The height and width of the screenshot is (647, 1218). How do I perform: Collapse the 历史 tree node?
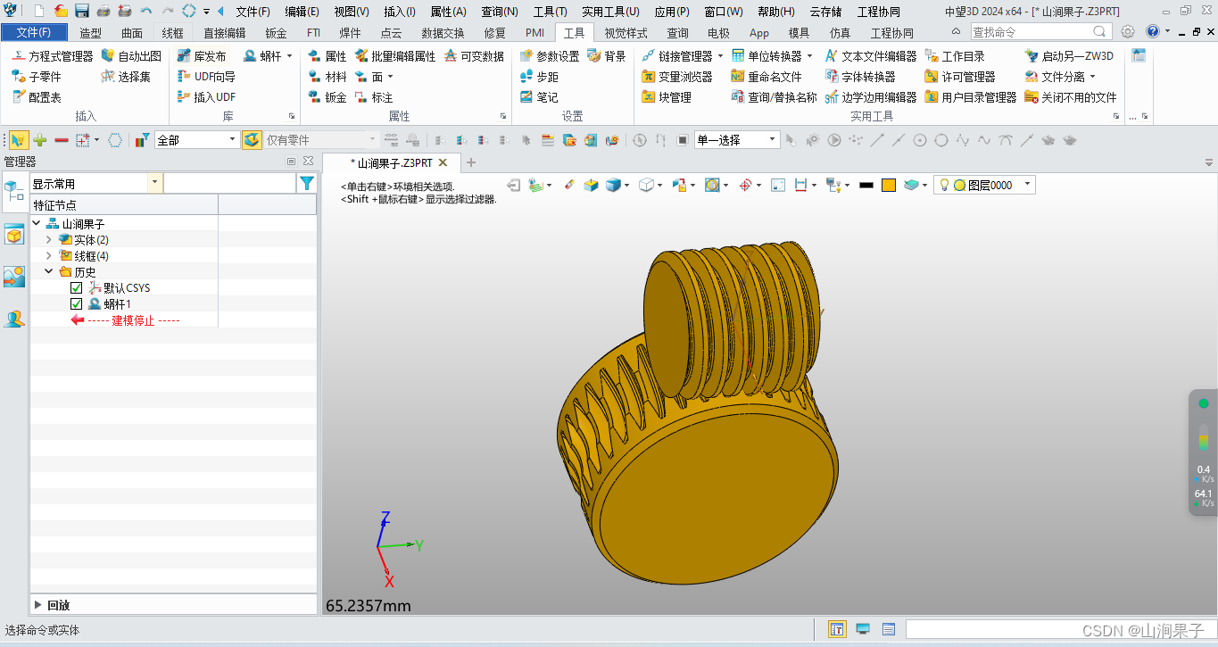(x=49, y=271)
